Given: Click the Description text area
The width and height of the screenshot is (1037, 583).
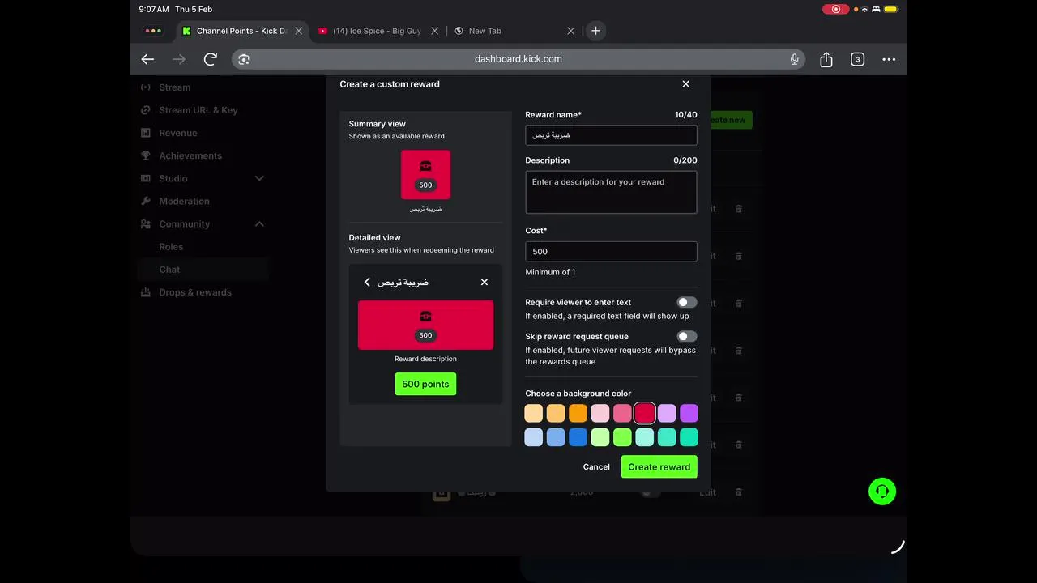Looking at the screenshot, I should point(611,192).
